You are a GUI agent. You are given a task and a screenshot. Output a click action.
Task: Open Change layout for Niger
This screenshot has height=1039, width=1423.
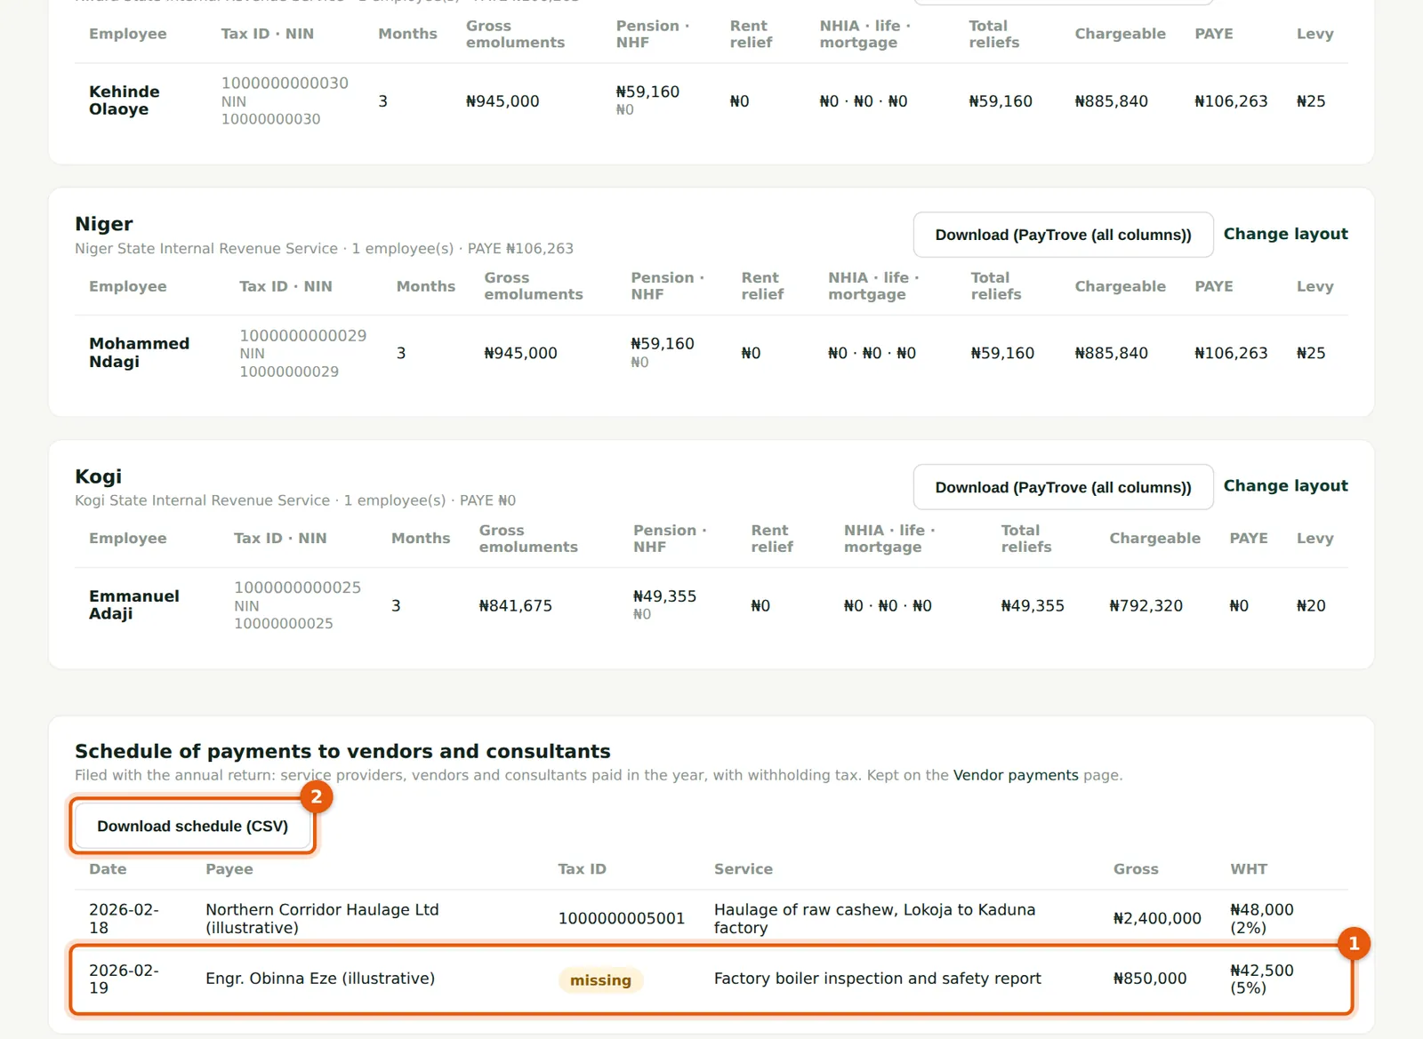[1285, 234]
